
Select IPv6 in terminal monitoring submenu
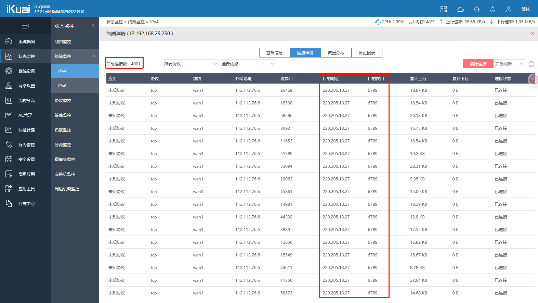point(62,86)
